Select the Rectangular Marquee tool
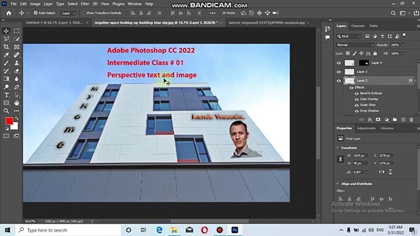Viewport: 420px width, 236px height. click(x=16, y=31)
